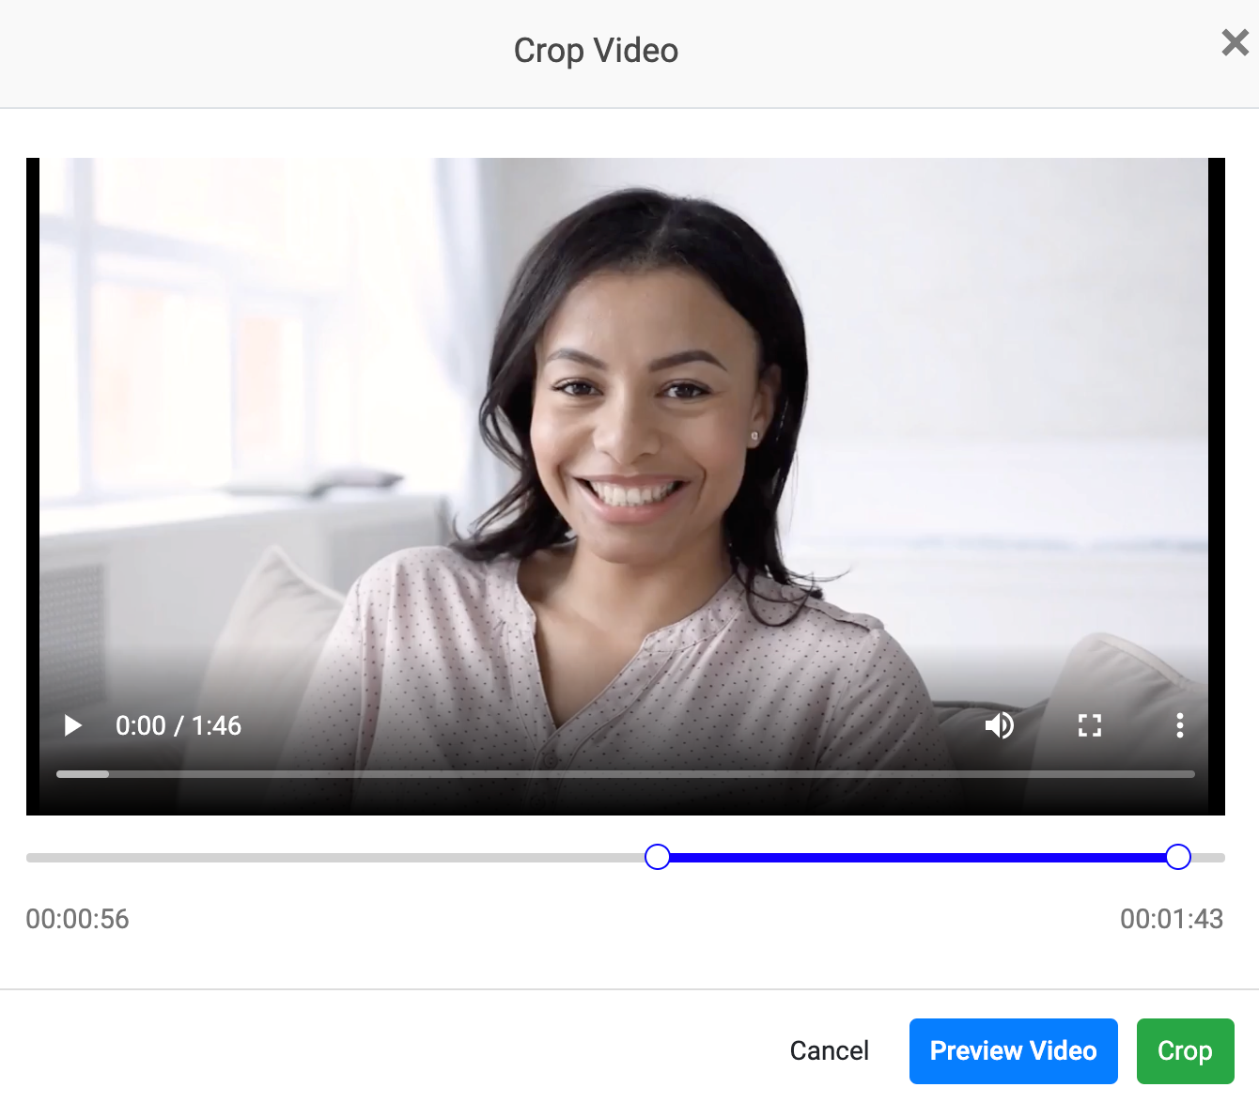Click the blue selected crop range track
Image resolution: width=1259 pixels, height=1103 pixels.
pos(918,857)
